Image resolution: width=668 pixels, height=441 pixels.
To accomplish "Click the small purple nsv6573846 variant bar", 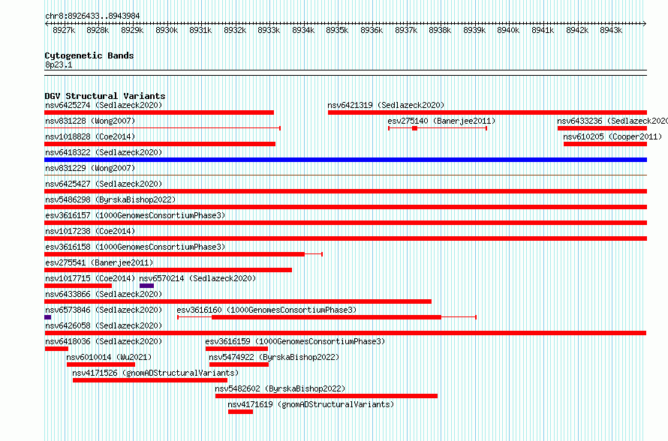I will click(x=48, y=317).
